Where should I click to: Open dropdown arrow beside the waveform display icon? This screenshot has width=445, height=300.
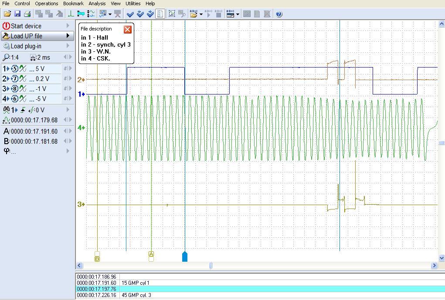pyautogui.click(x=110, y=14)
